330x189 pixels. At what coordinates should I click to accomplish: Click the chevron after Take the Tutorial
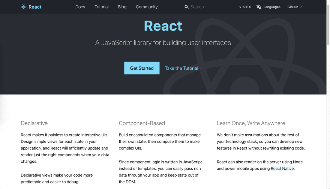(201, 68)
